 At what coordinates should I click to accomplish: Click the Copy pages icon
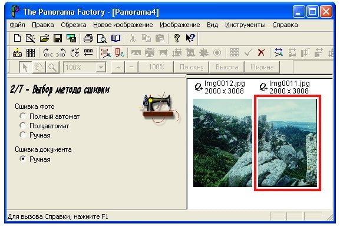146,38
